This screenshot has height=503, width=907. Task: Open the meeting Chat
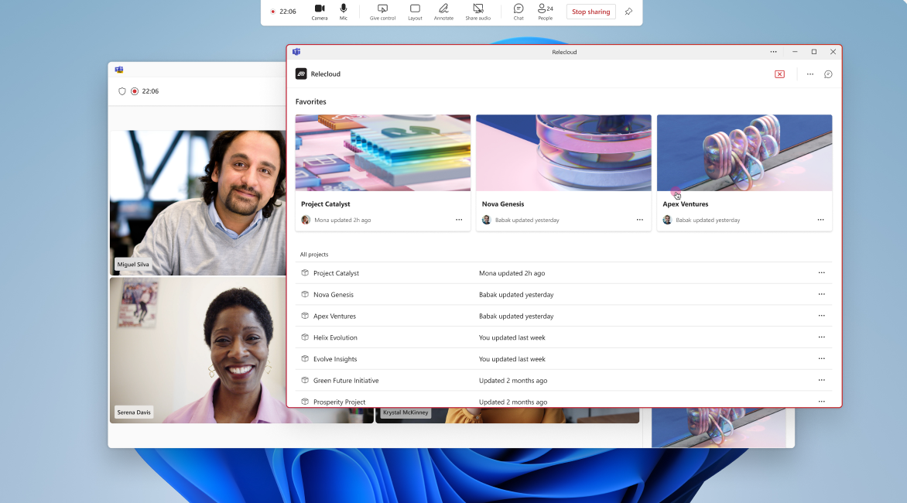pos(519,12)
